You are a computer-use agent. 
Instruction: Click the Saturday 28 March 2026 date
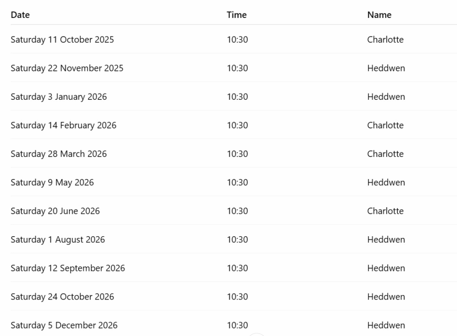click(x=58, y=154)
